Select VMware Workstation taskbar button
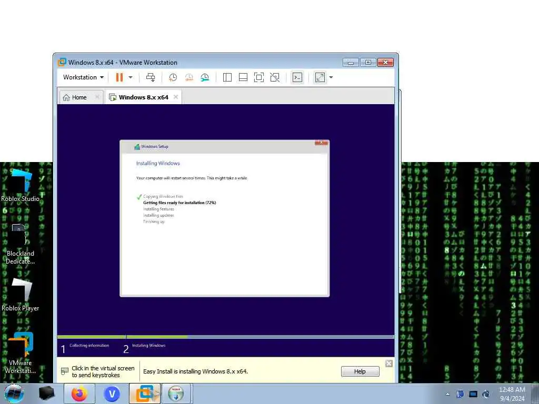 pyautogui.click(x=145, y=393)
